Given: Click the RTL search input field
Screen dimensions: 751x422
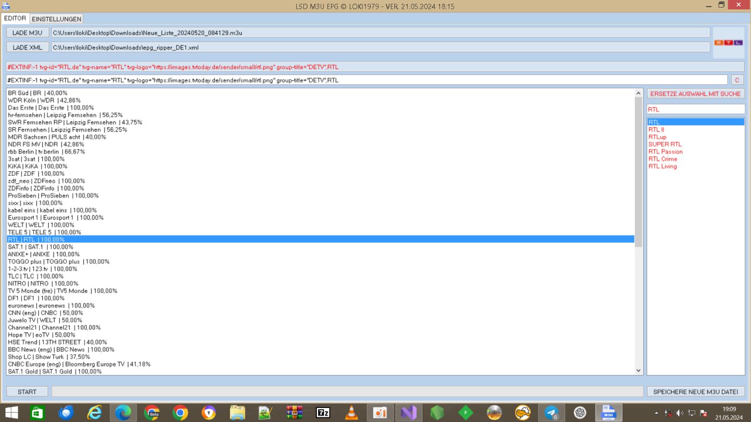Looking at the screenshot, I should (695, 109).
